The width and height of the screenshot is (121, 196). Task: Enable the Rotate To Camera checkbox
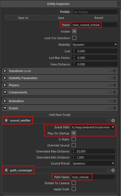[74, 183]
